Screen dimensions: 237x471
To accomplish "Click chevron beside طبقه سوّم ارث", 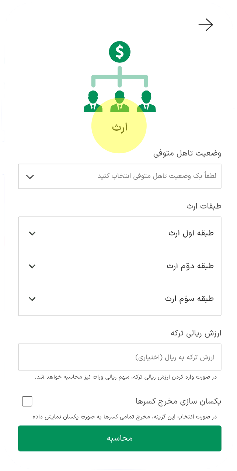I will [x=32, y=299].
